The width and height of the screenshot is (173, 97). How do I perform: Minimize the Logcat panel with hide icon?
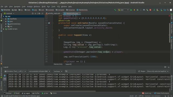pos(169,67)
